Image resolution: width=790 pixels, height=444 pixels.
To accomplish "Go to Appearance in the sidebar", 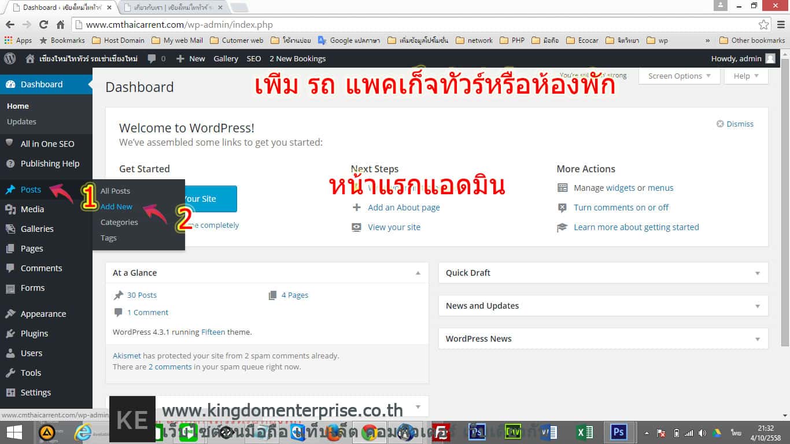I will 43,314.
